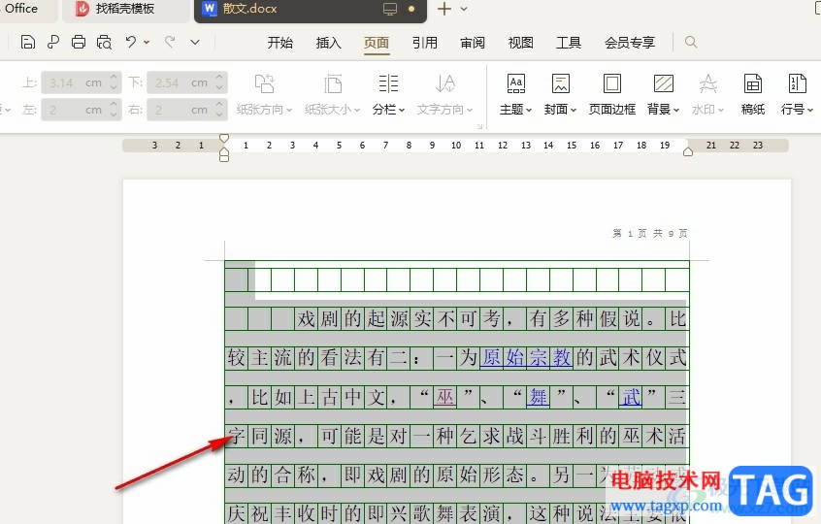Screen dimensions: 821x524
Task: Open the 武 hyperlink
Action: tap(631, 397)
